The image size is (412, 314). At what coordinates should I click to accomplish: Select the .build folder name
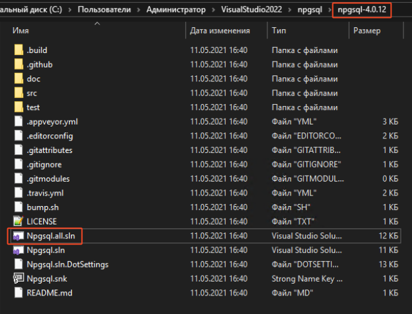click(36, 50)
